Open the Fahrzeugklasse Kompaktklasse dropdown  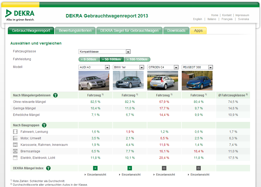pyautogui.click(x=104, y=52)
